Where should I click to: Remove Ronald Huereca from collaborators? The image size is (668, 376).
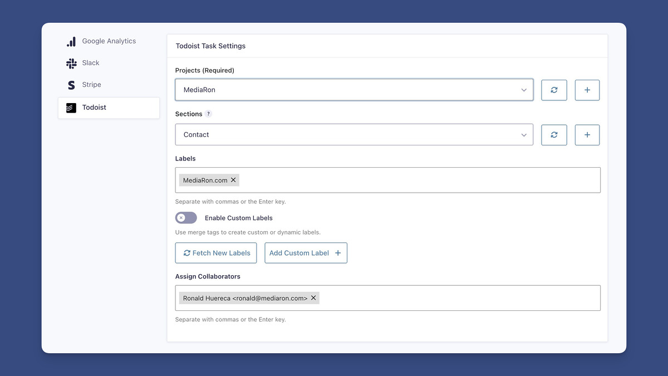[x=313, y=298]
